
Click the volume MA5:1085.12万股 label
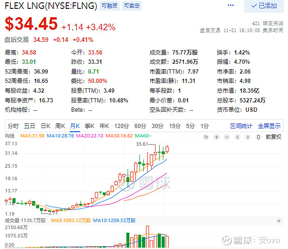pos(71,221)
